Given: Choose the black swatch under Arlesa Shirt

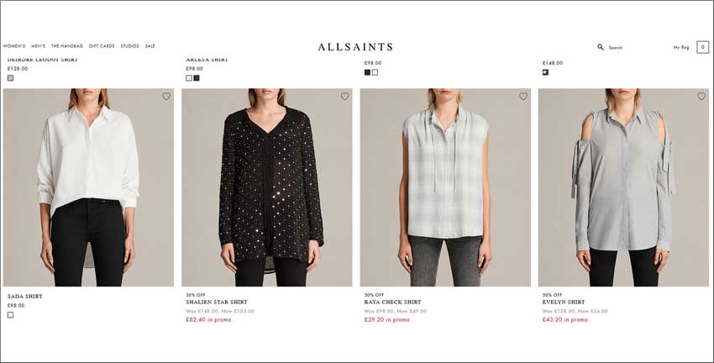Looking at the screenshot, I should pyautogui.click(x=197, y=78).
